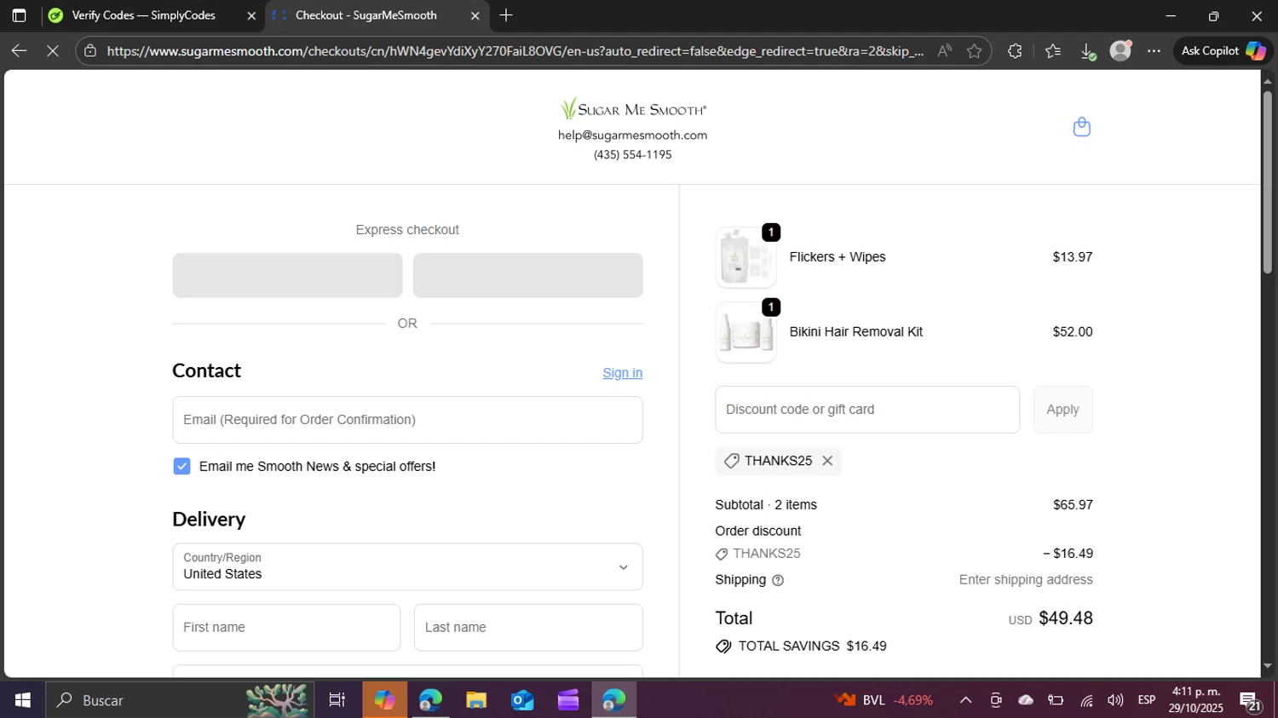
Task: Click the scrollbar down arrow
Action: pyautogui.click(x=1268, y=666)
